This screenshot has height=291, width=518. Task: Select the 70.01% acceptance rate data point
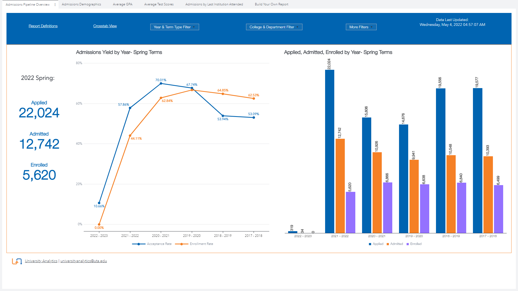point(161,84)
